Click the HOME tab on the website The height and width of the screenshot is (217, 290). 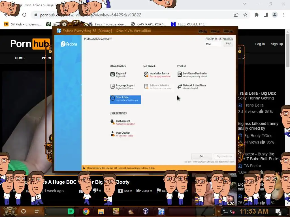pos(20,58)
